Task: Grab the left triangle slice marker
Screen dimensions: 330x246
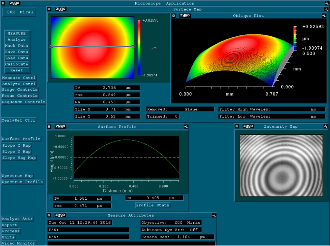Action: [51, 47]
